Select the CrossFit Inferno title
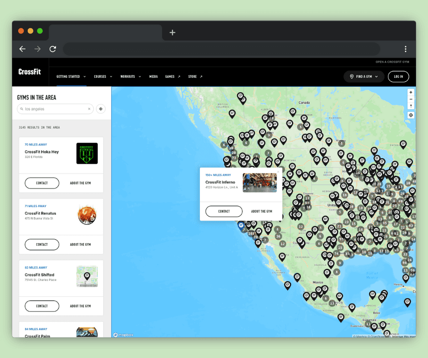Viewport: 428px width, 358px height. 220,182
